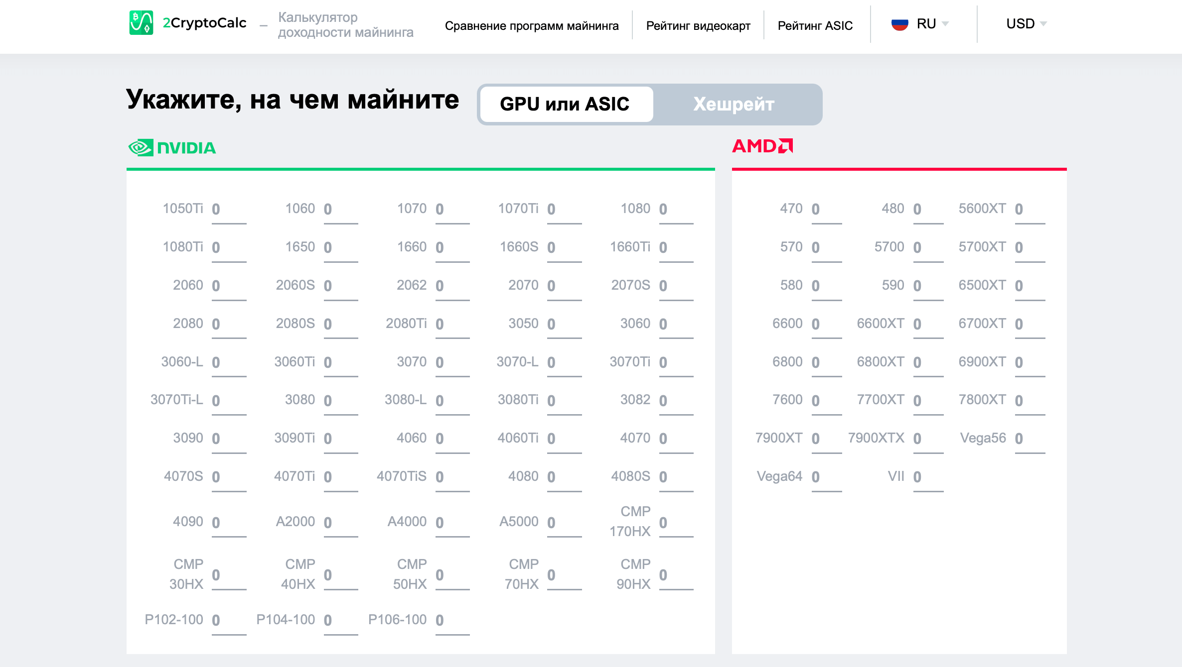Click the 3070Ti-L quantity field
Image resolution: width=1182 pixels, height=667 pixels.
click(x=229, y=401)
